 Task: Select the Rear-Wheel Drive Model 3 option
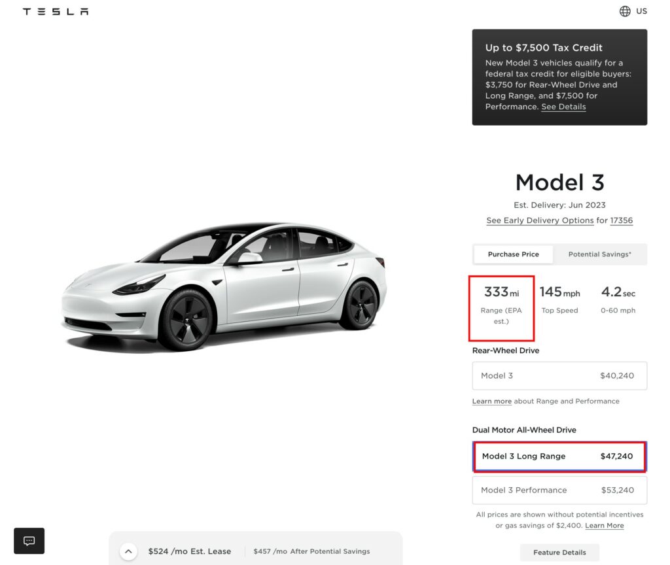click(x=559, y=376)
